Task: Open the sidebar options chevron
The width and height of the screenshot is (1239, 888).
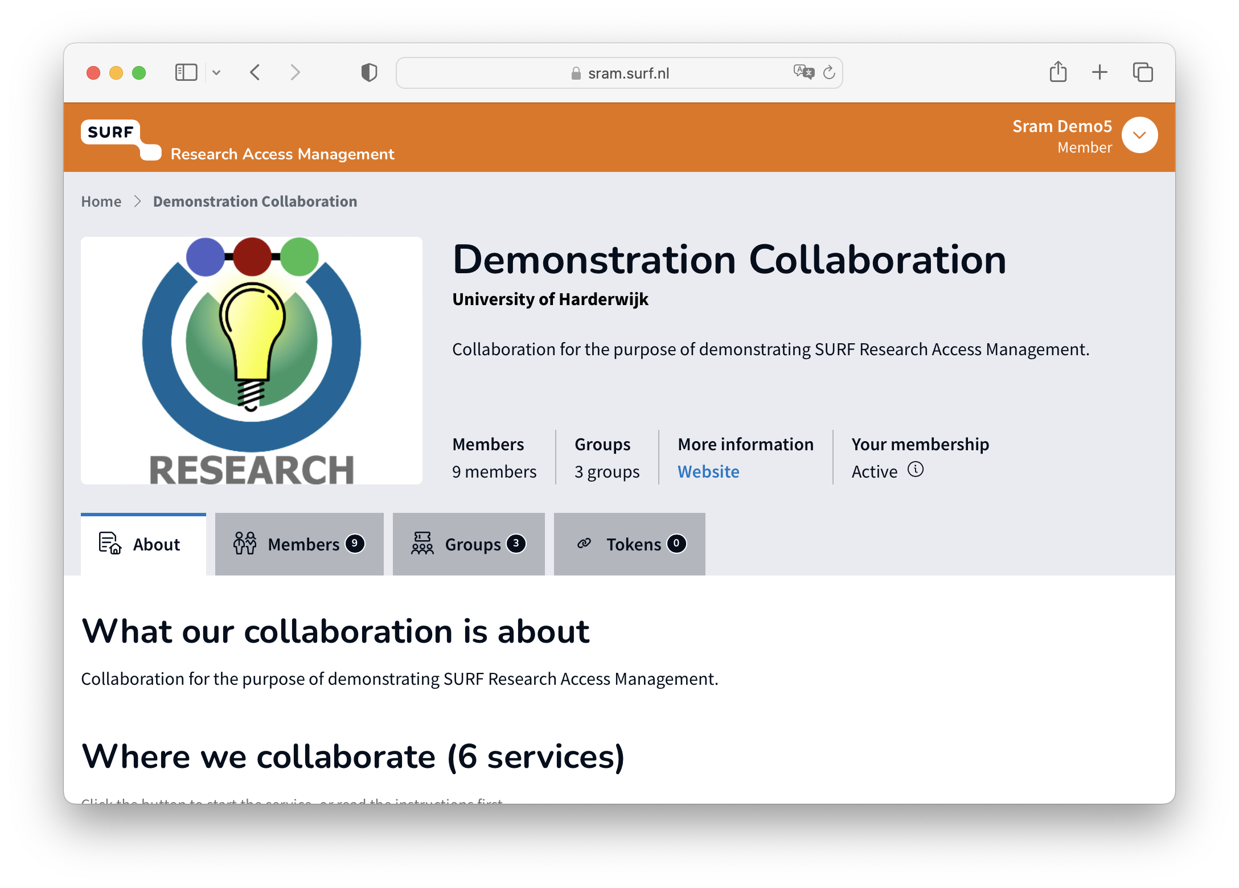Action: pyautogui.click(x=216, y=73)
